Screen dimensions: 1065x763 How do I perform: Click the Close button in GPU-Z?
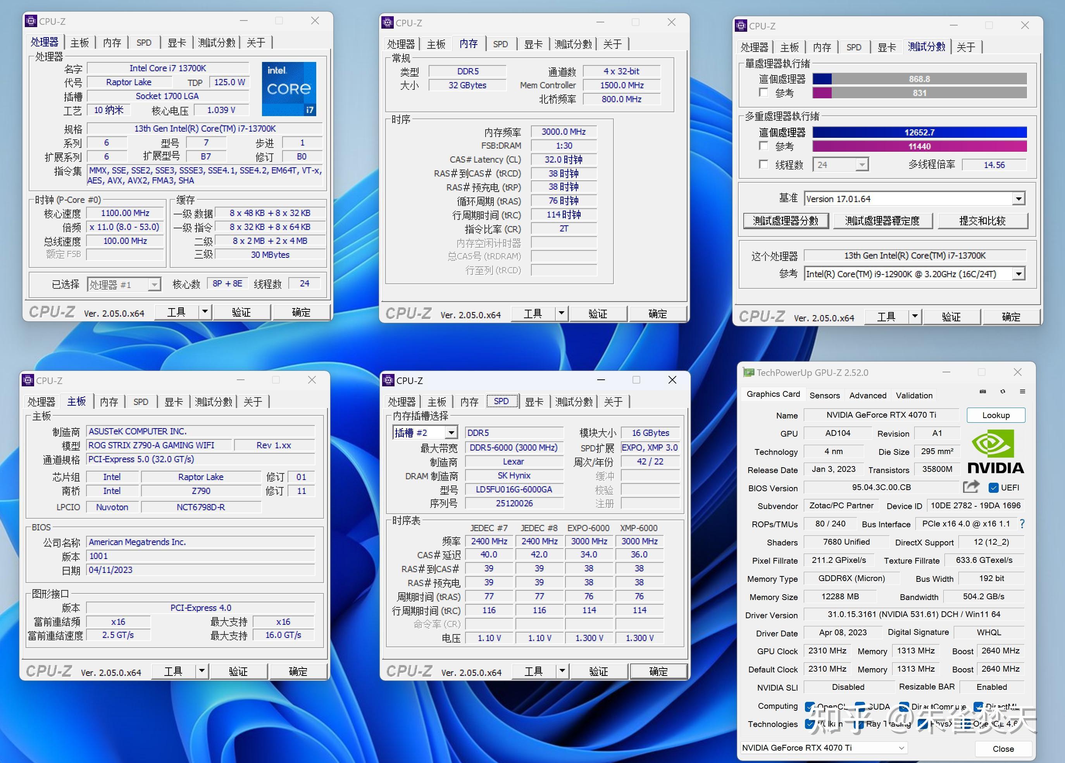click(1003, 749)
